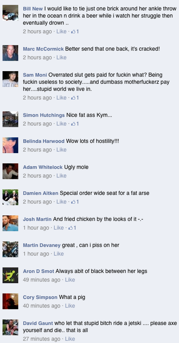Like Martin Devaney's comment
The image size is (179, 343).
click(x=59, y=254)
